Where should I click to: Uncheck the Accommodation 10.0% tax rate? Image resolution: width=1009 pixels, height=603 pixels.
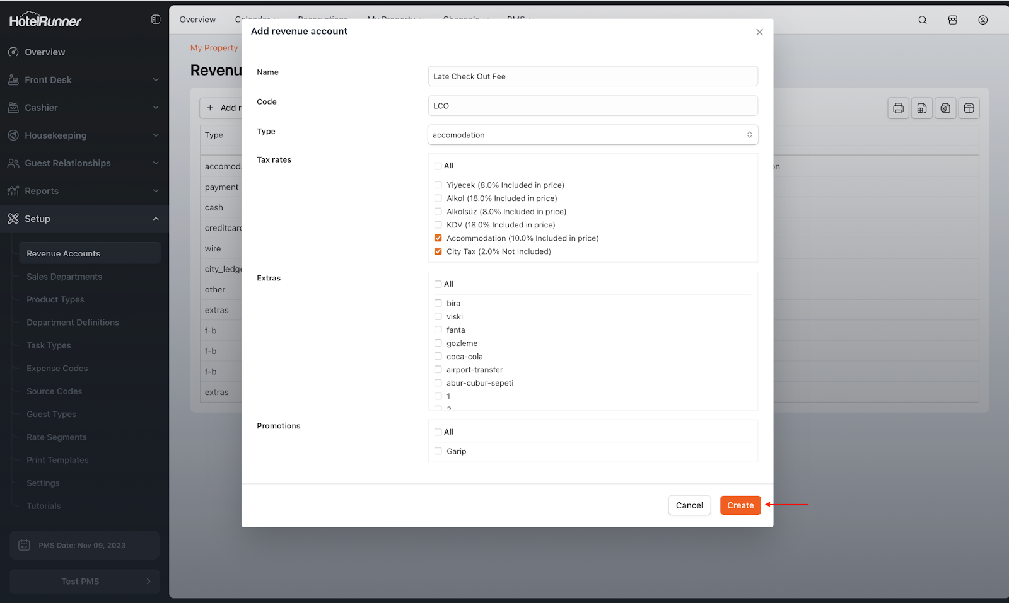(x=438, y=238)
